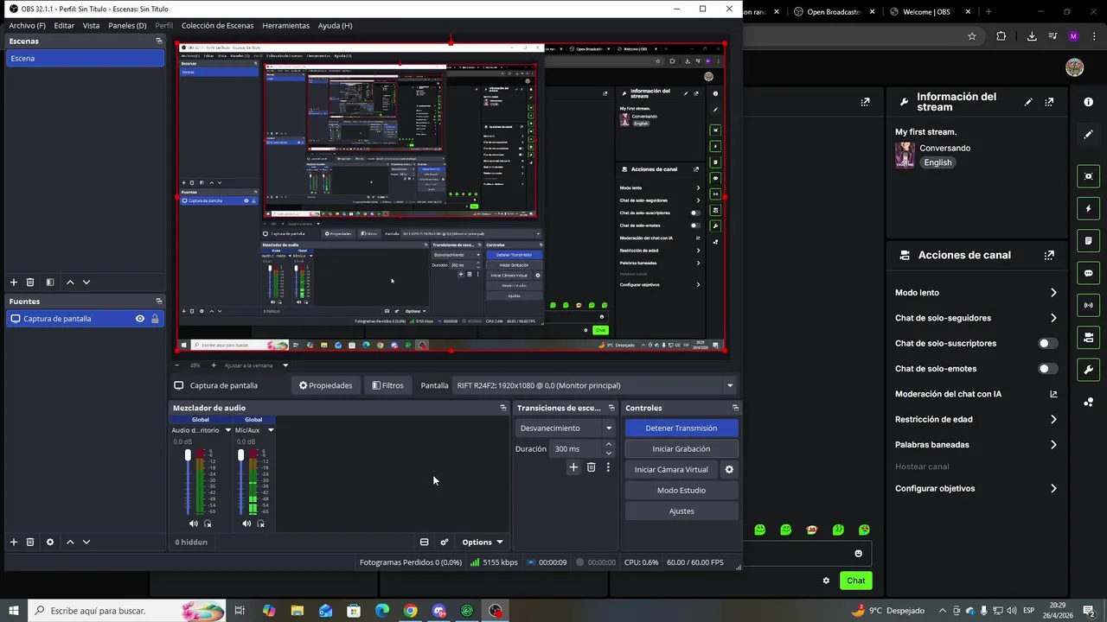This screenshot has width=1107, height=622.
Task: Open transition properties three-dot menu
Action: 608,467
